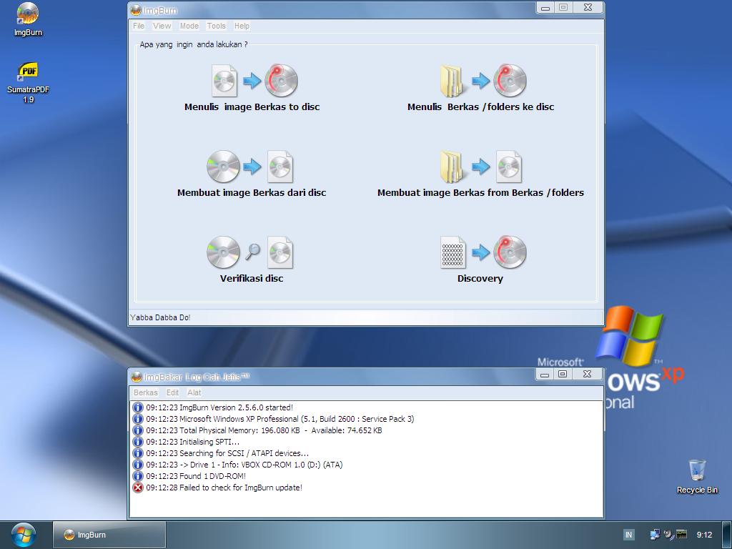Click log window title bar icon
732x549 pixels.
[x=137, y=377]
